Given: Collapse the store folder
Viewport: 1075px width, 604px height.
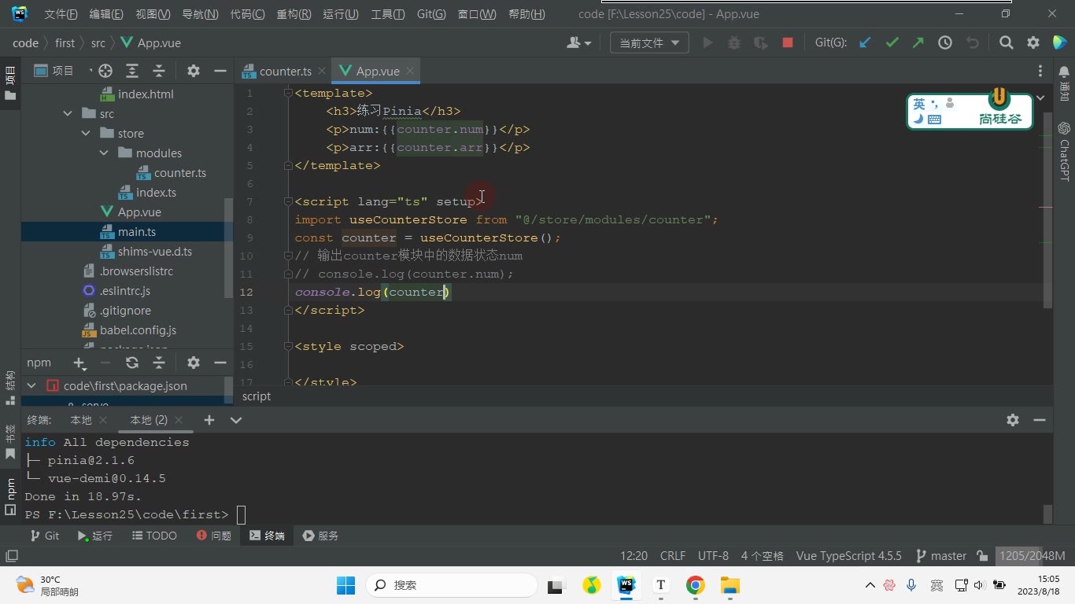Looking at the screenshot, I should (86, 134).
